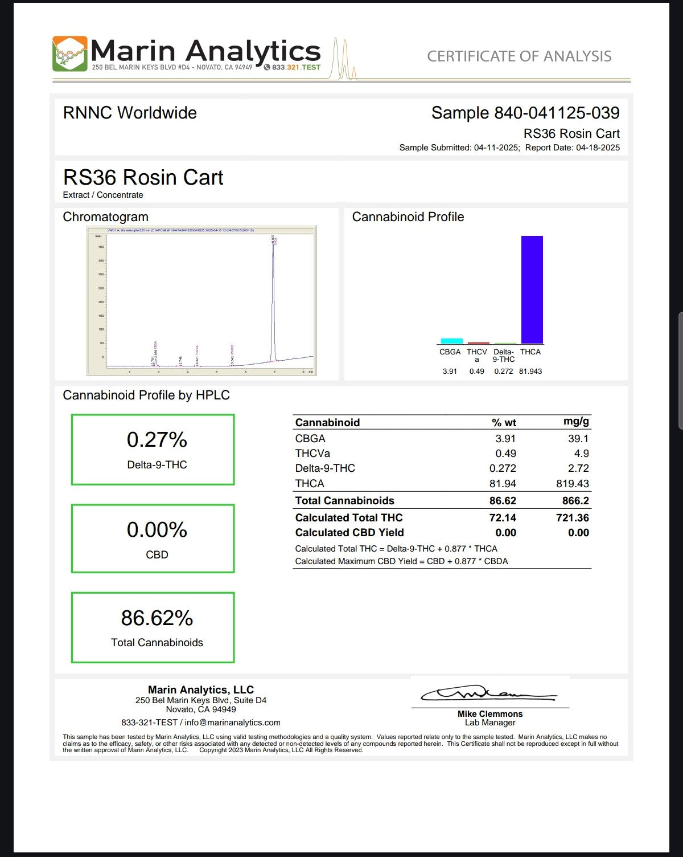Click the Certificate of Analysis title
The width and height of the screenshot is (683, 857).
[519, 56]
